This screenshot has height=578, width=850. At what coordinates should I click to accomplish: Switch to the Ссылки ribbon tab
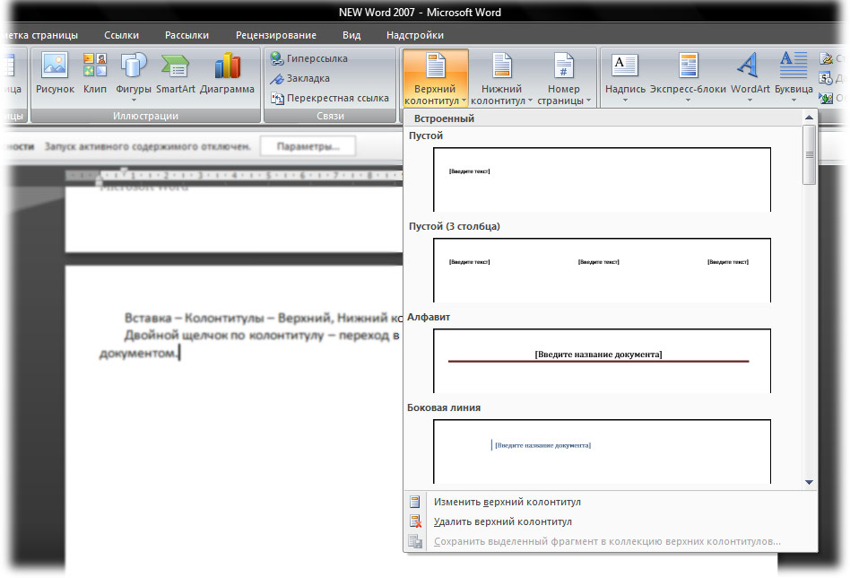pyautogui.click(x=121, y=35)
